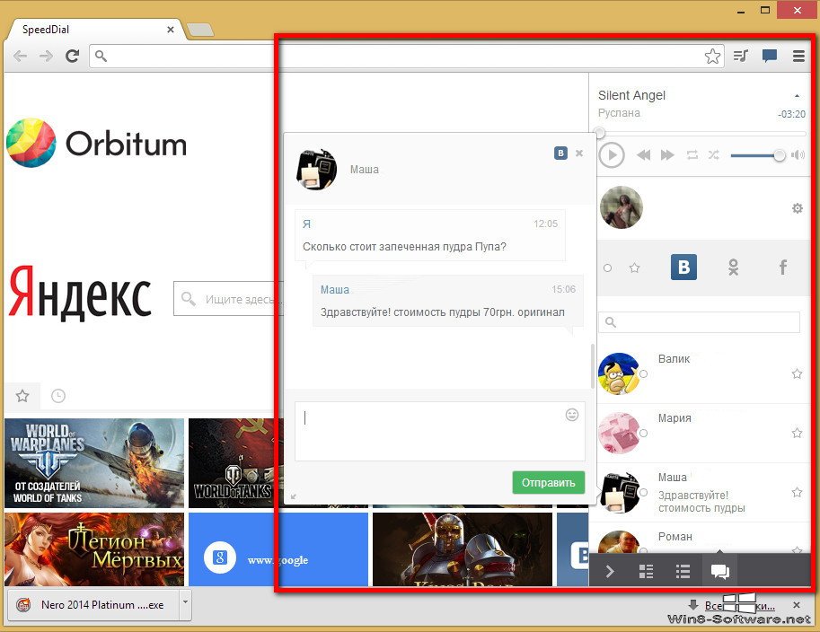Click the Яндекс logo
Screen dimensions: 820x632
[x=80, y=293]
